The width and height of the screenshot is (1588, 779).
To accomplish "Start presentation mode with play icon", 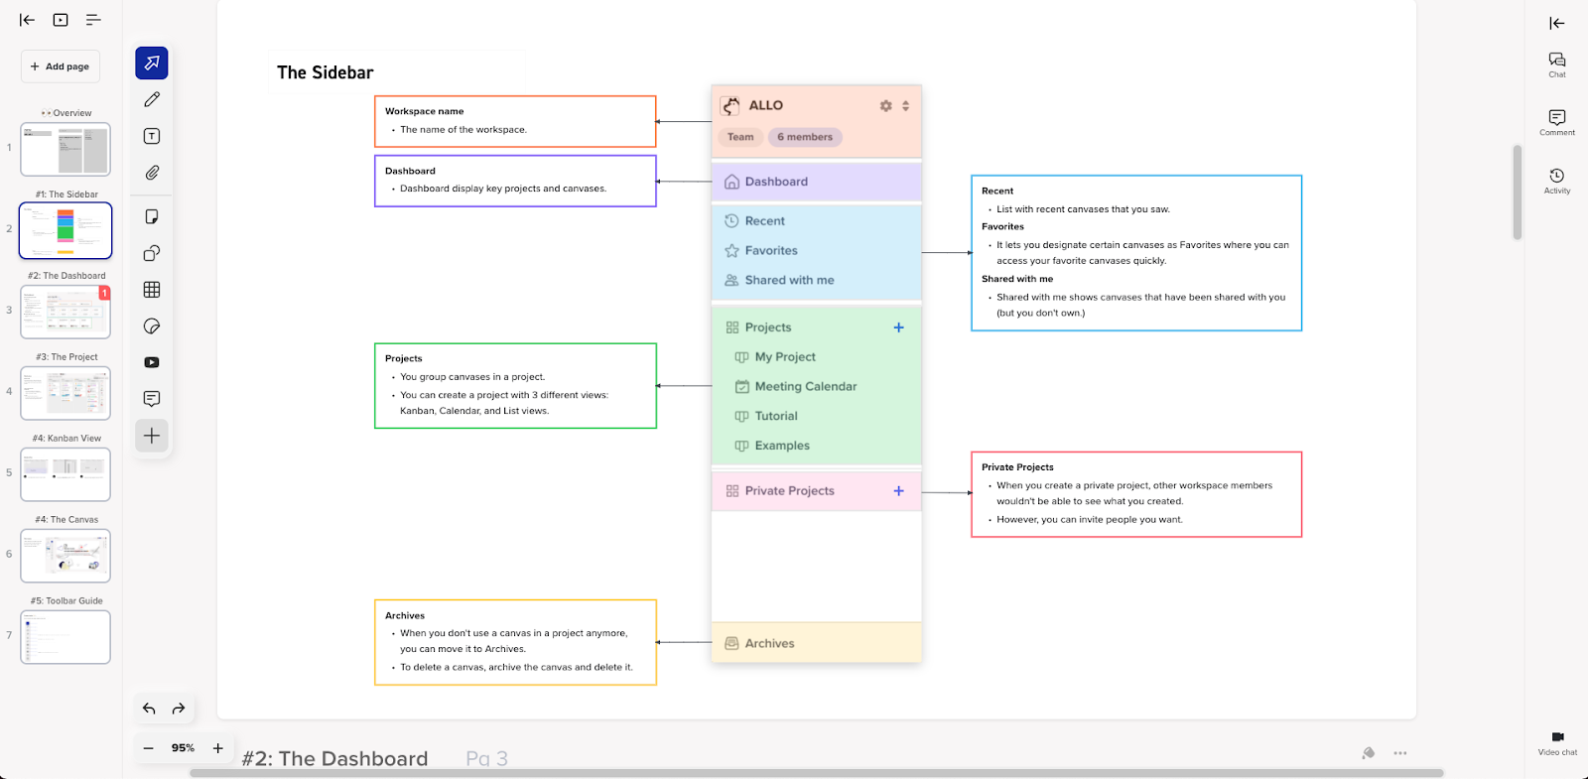I will click(x=61, y=20).
